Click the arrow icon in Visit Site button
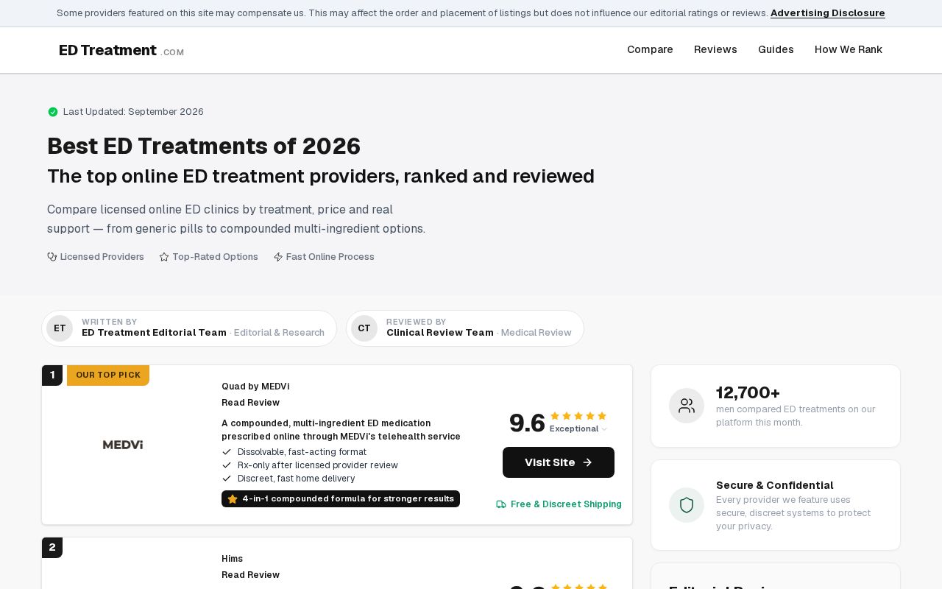 (587, 462)
